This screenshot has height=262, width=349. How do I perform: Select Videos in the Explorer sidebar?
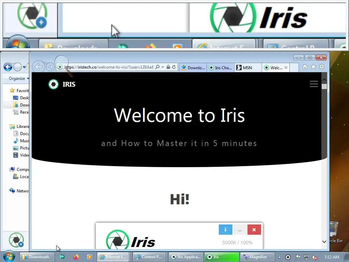tap(21, 155)
